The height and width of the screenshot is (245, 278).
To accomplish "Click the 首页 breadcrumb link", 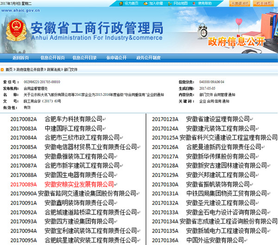I will (9, 69).
